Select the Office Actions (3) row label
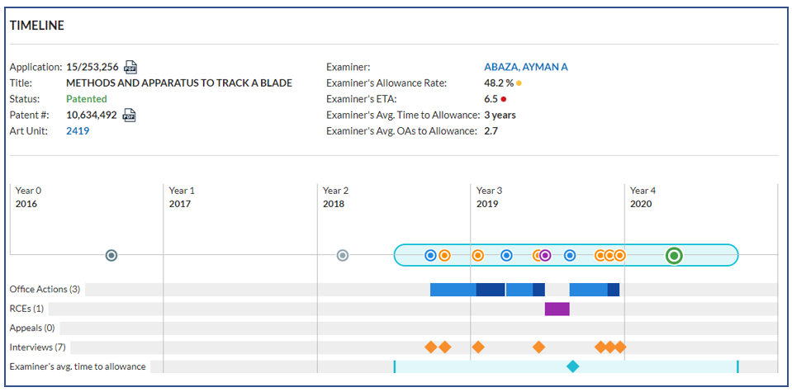 [45, 290]
